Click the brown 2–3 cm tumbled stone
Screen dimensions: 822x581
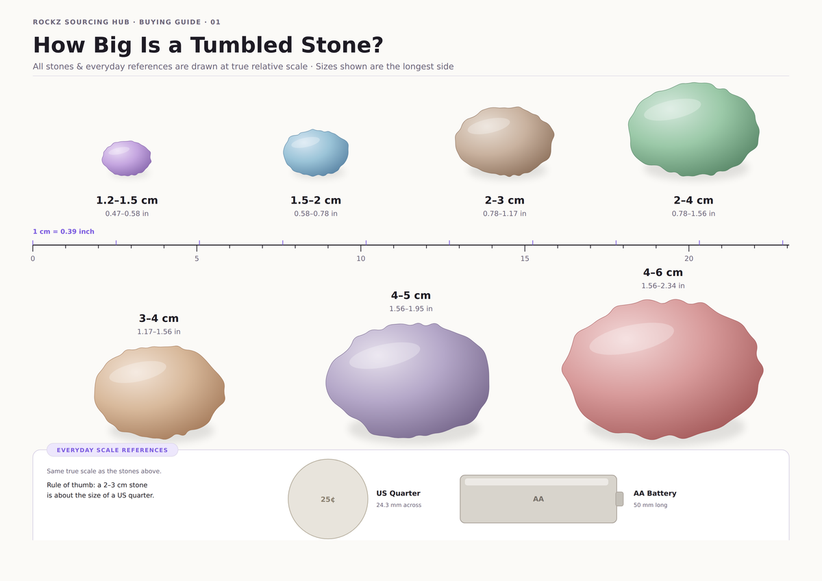click(504, 141)
